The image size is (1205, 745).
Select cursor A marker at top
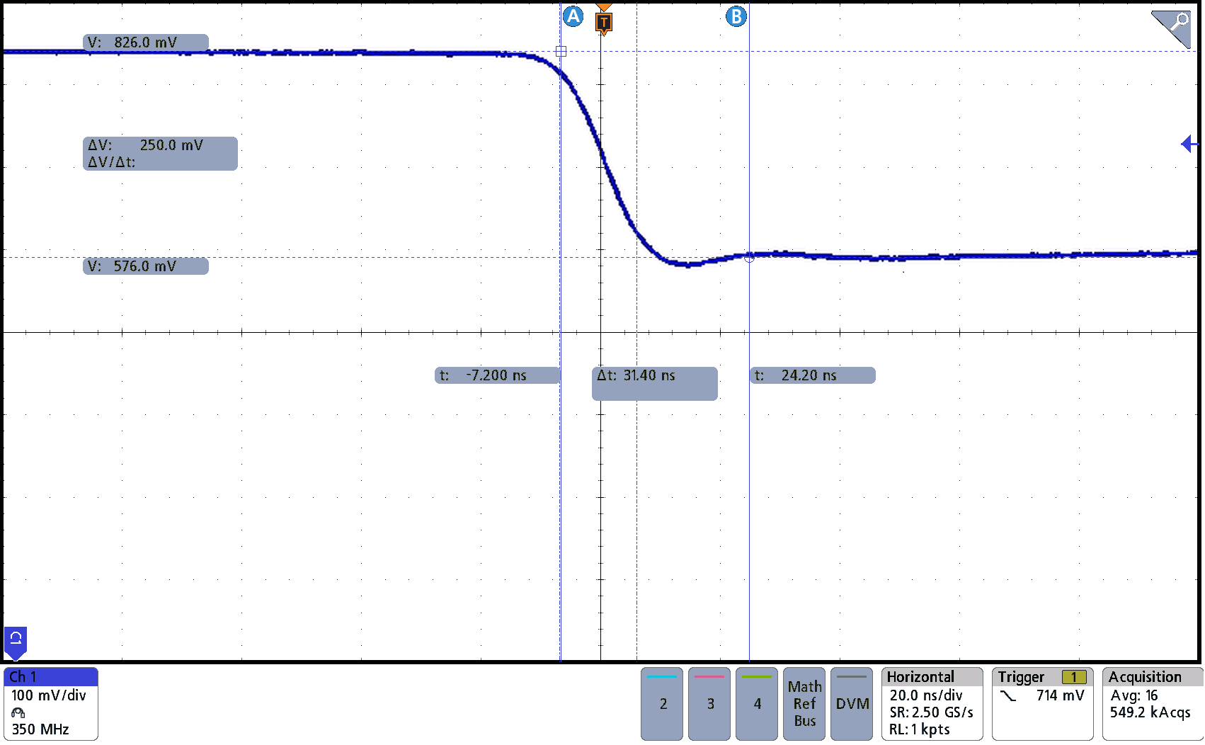click(x=573, y=16)
